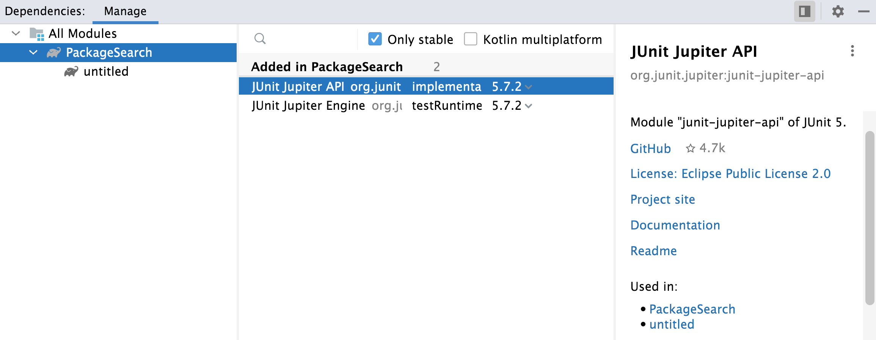
Task: Change the testRuntime scope of JUnit Jupiter Engine
Action: [x=447, y=106]
